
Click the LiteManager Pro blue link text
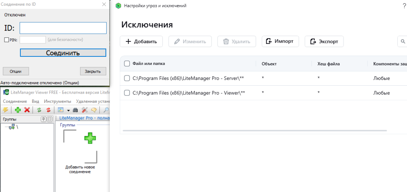coord(84,118)
